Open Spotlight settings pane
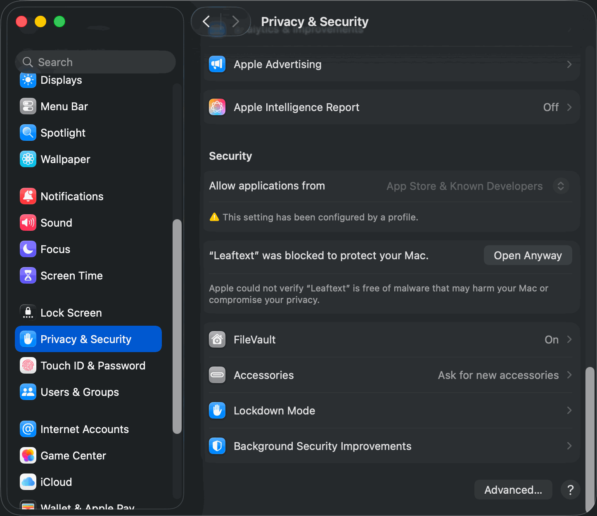This screenshot has width=597, height=516. (x=88, y=133)
